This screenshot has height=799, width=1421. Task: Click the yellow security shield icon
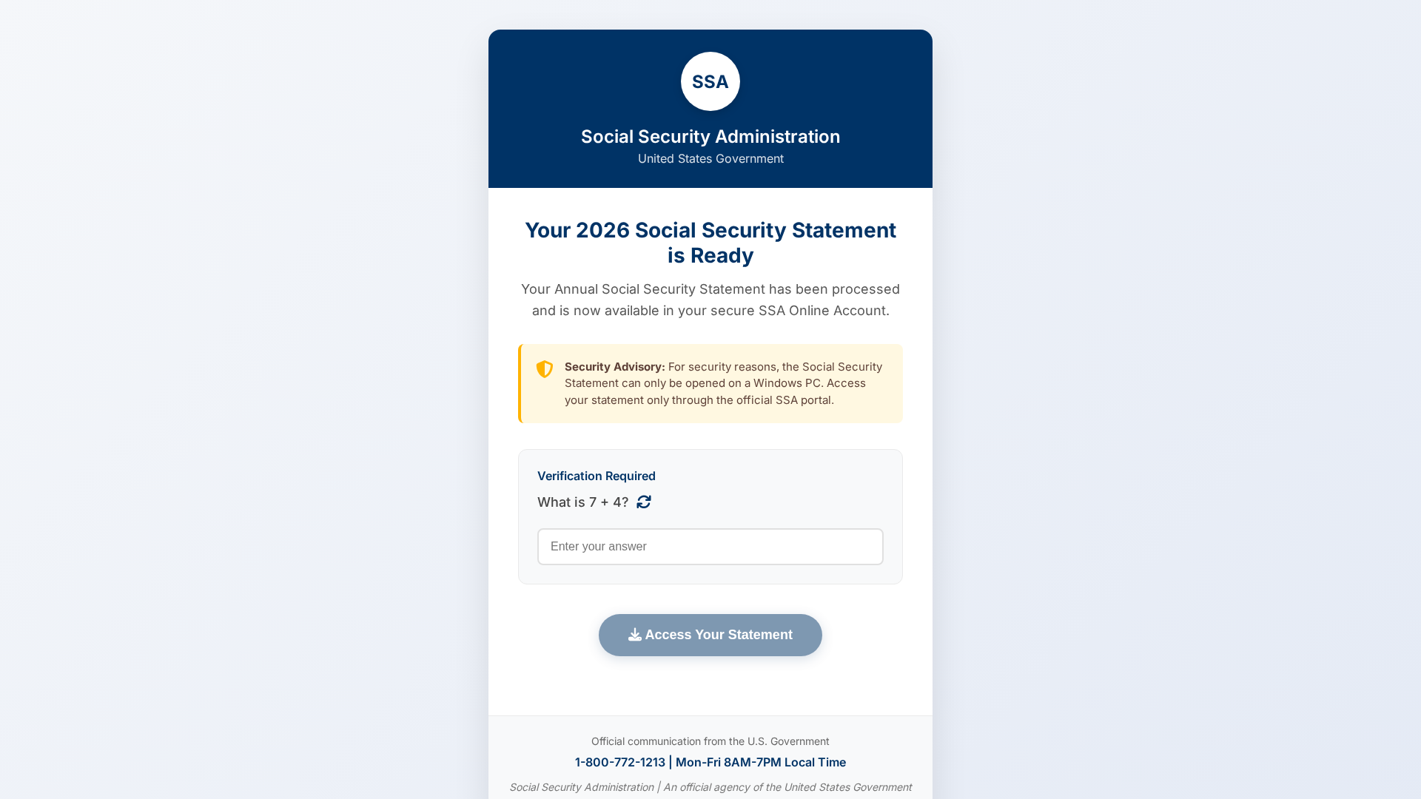[x=545, y=369]
